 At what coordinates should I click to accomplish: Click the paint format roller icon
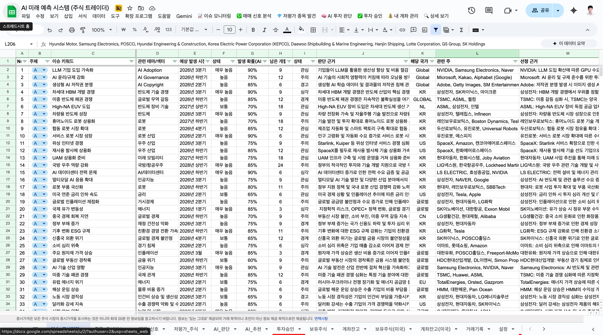(83, 30)
